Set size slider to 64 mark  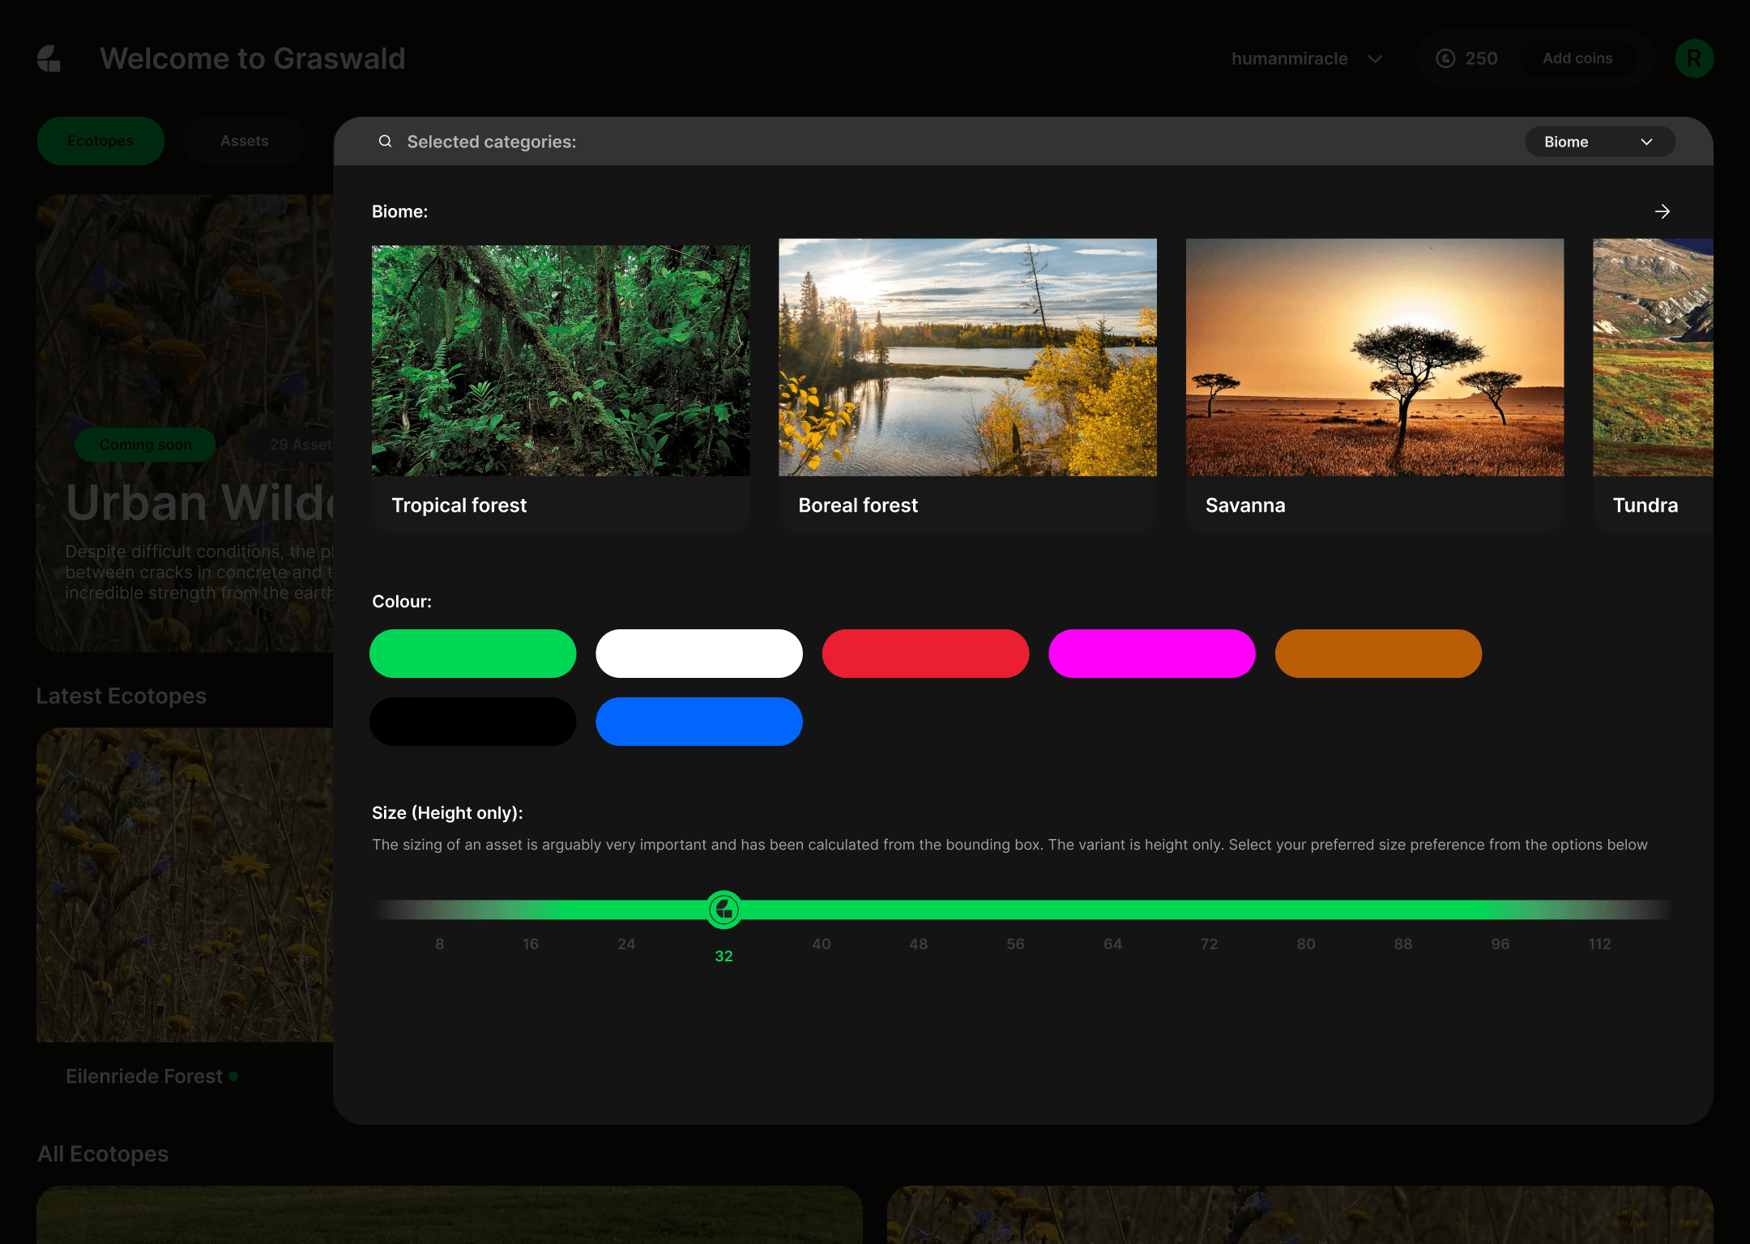coord(1112,910)
